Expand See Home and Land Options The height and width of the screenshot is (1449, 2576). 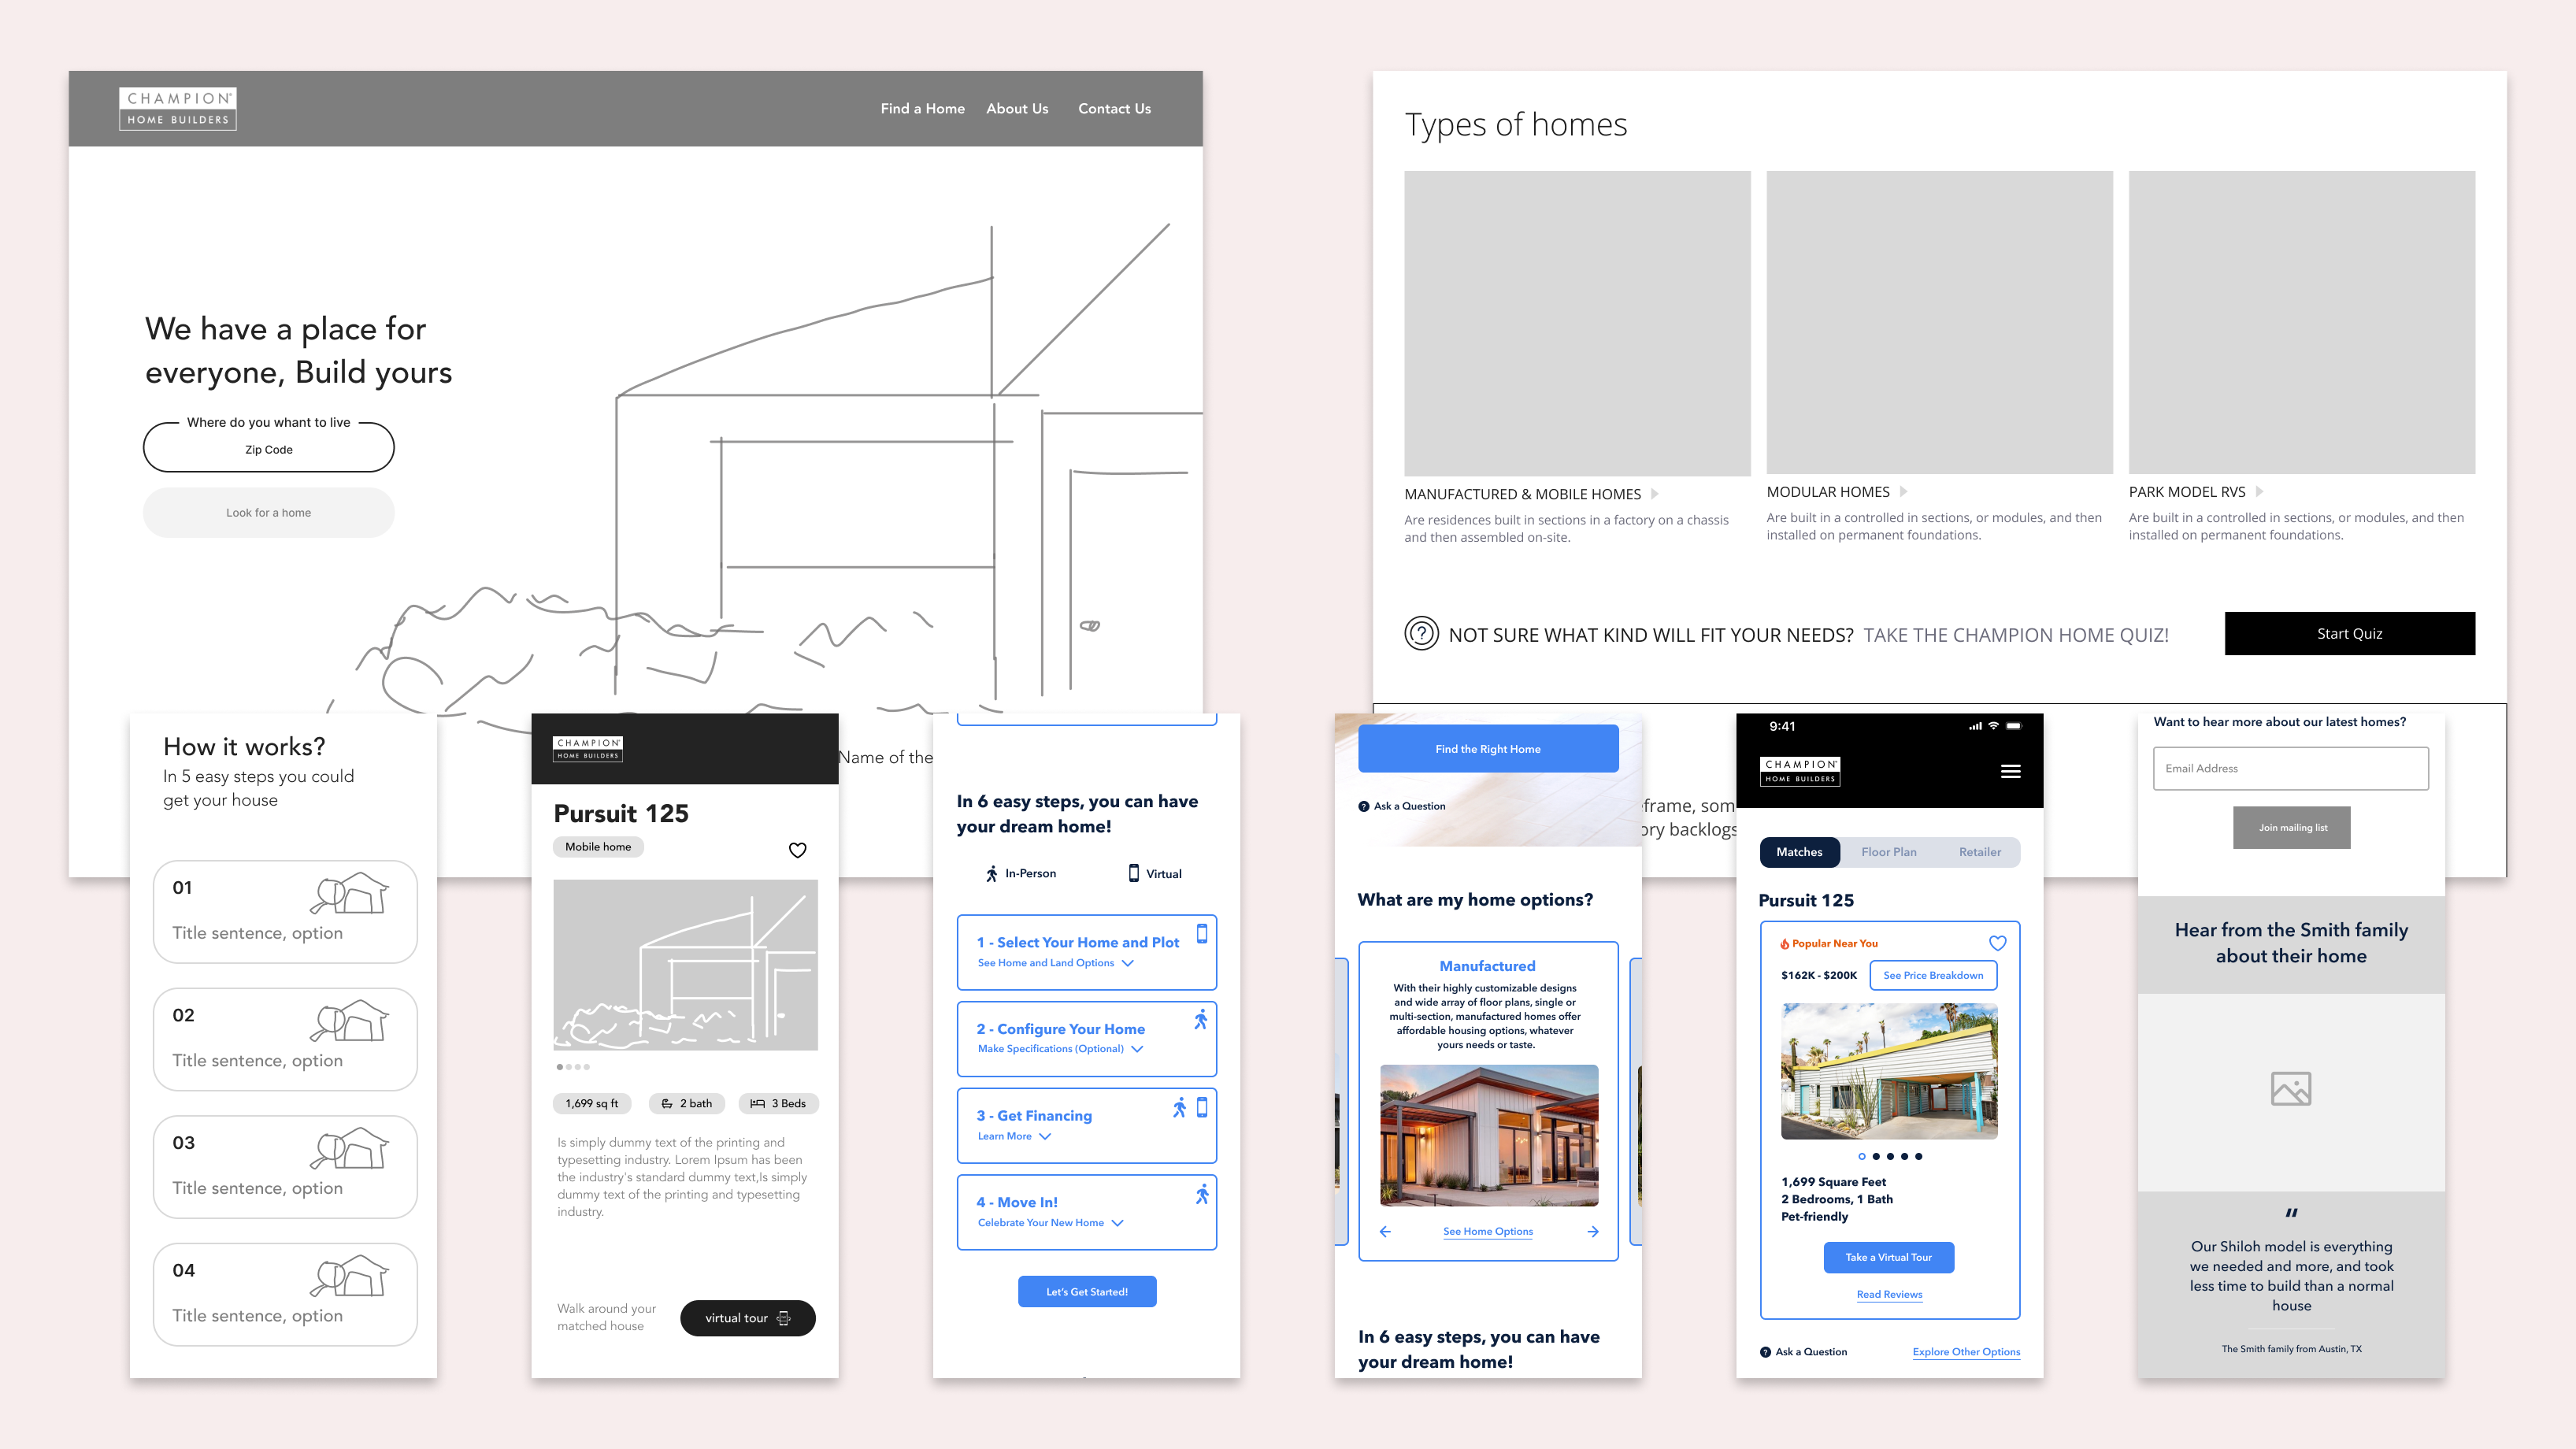click(1127, 963)
